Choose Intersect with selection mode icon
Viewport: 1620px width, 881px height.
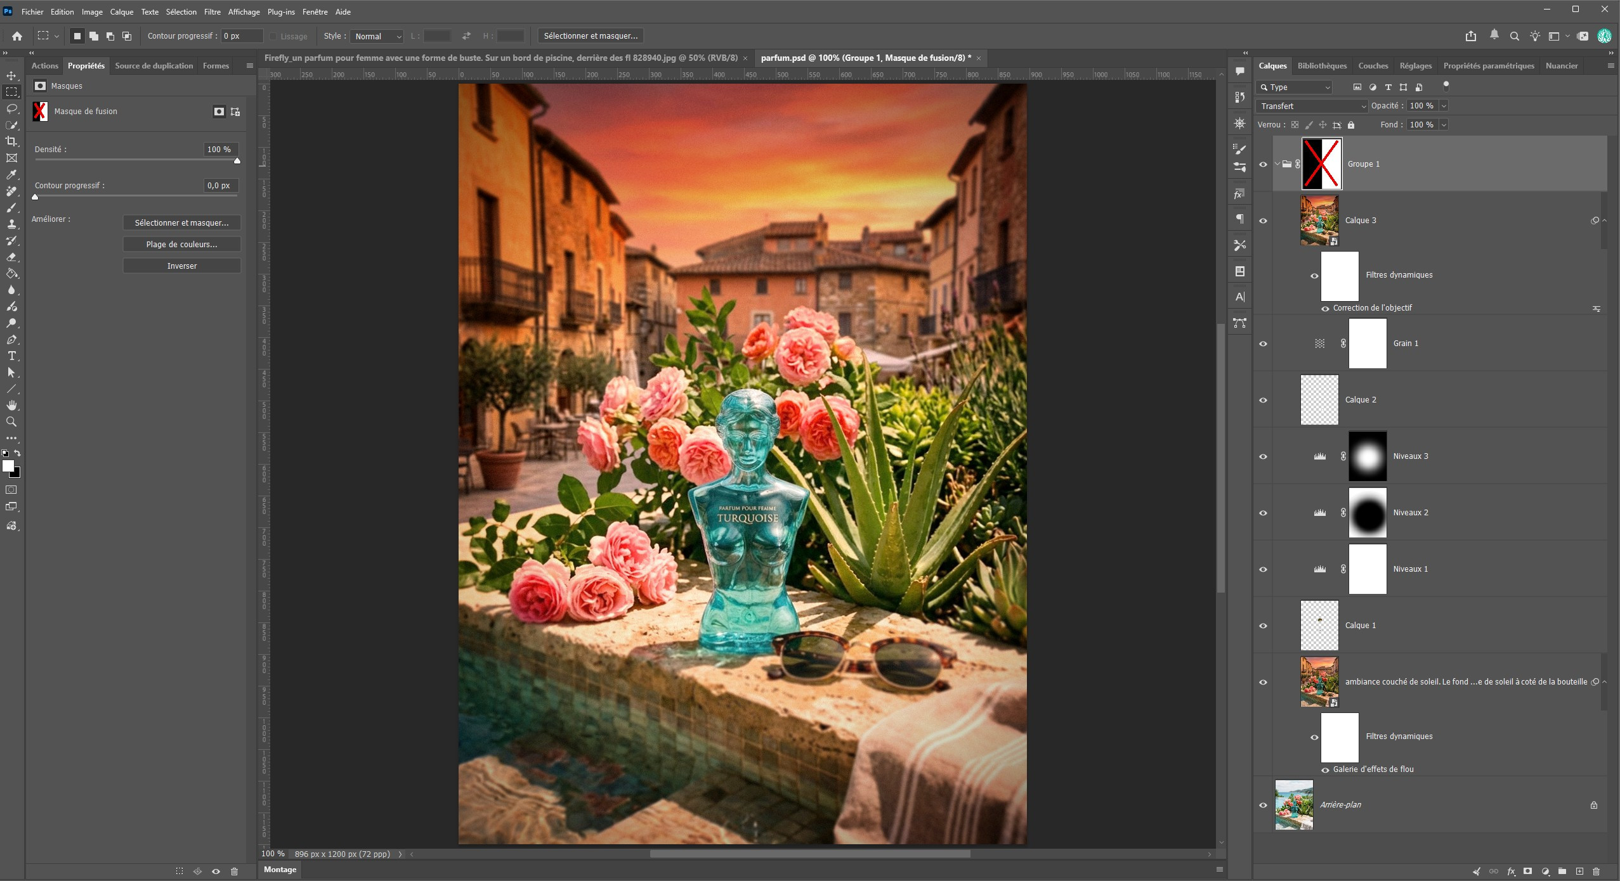coord(127,36)
